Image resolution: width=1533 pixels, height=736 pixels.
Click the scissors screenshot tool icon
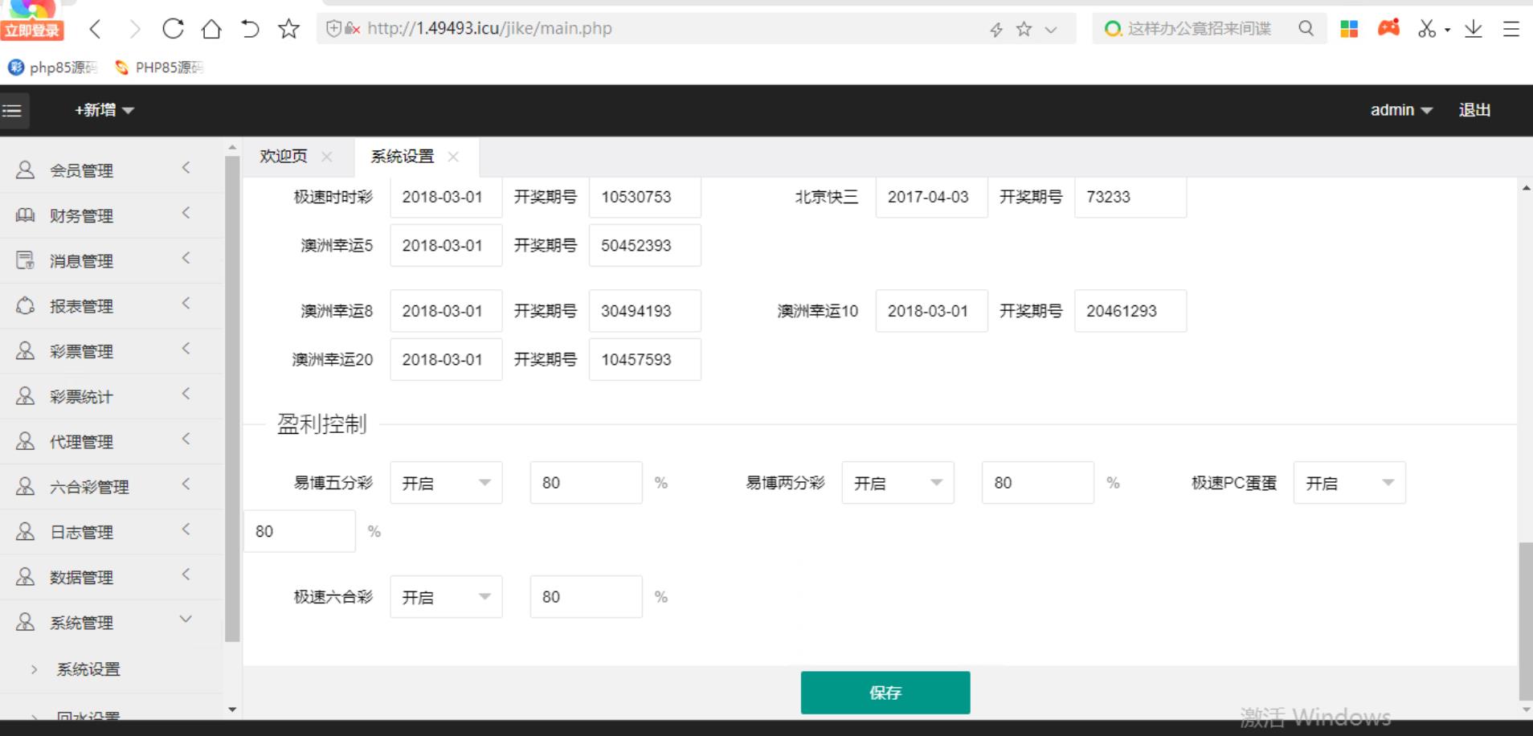click(x=1426, y=29)
